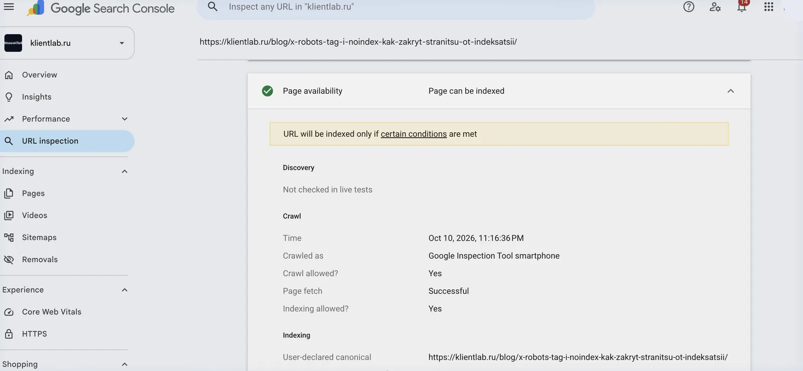The width and height of the screenshot is (803, 371).
Task: Collapse the Experience section
Action: 124,290
